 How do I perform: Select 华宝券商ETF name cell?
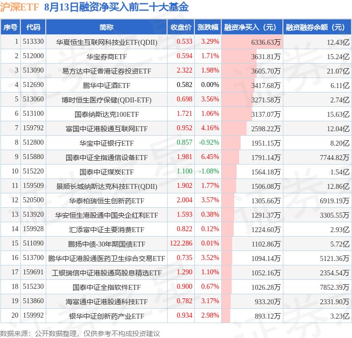pos(106,57)
